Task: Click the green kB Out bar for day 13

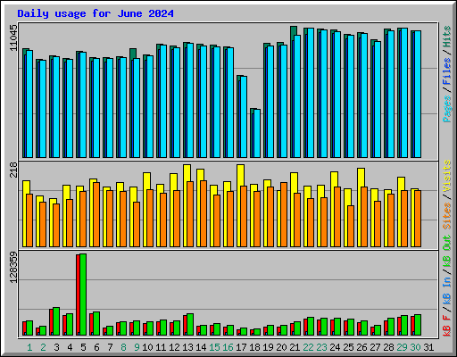Action: 190,325
